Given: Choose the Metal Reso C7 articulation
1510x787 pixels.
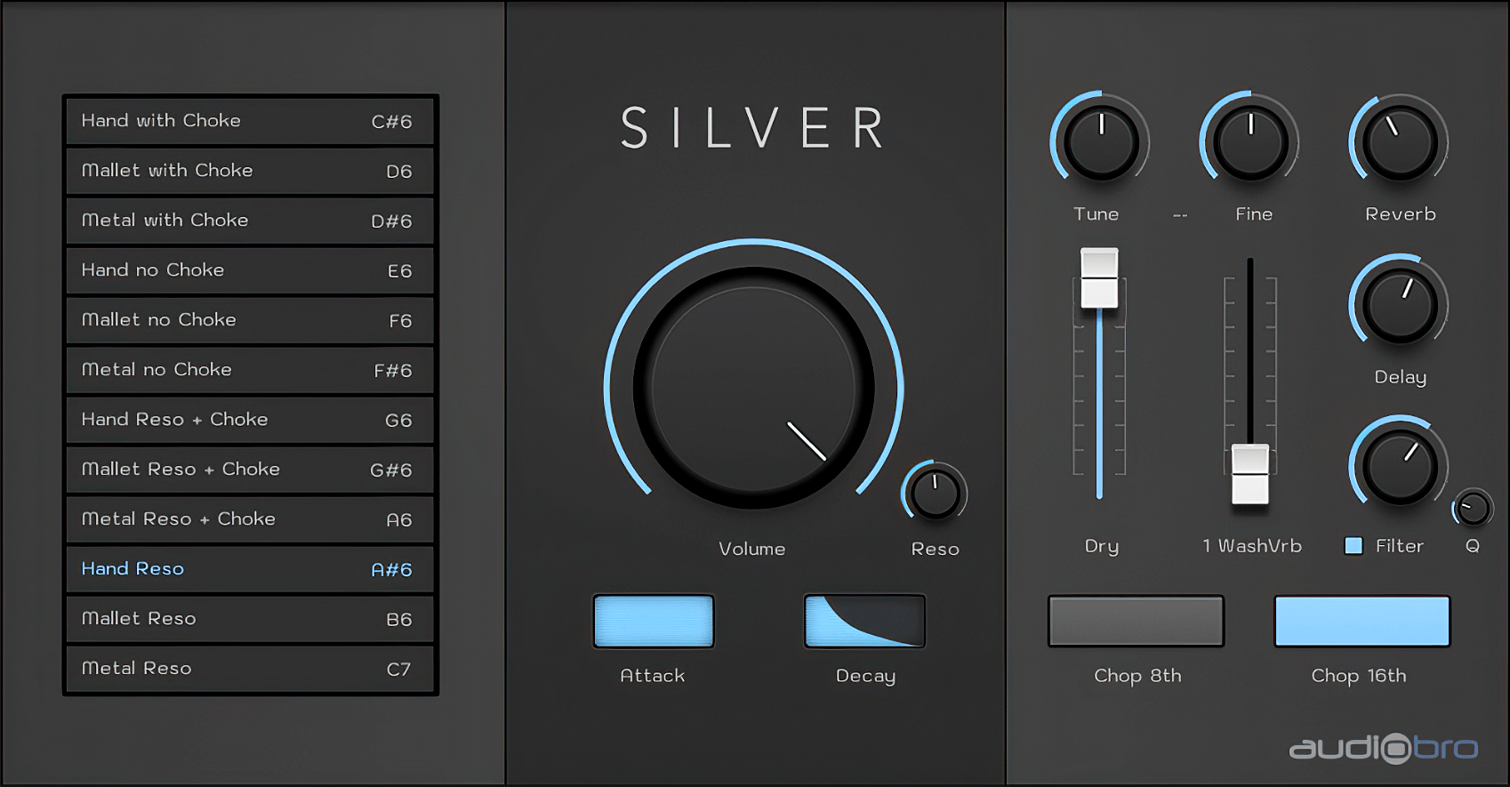Looking at the screenshot, I should coord(250,669).
